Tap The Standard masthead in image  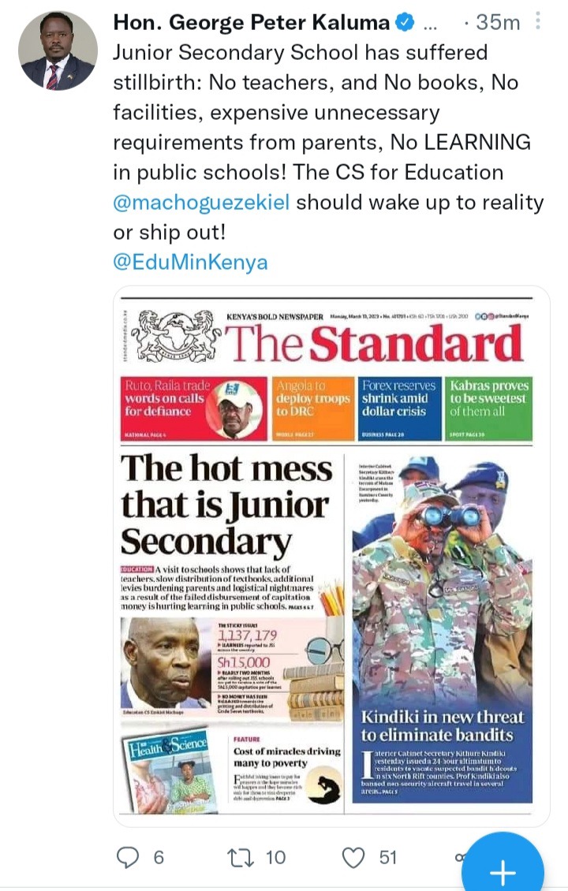[x=375, y=343]
